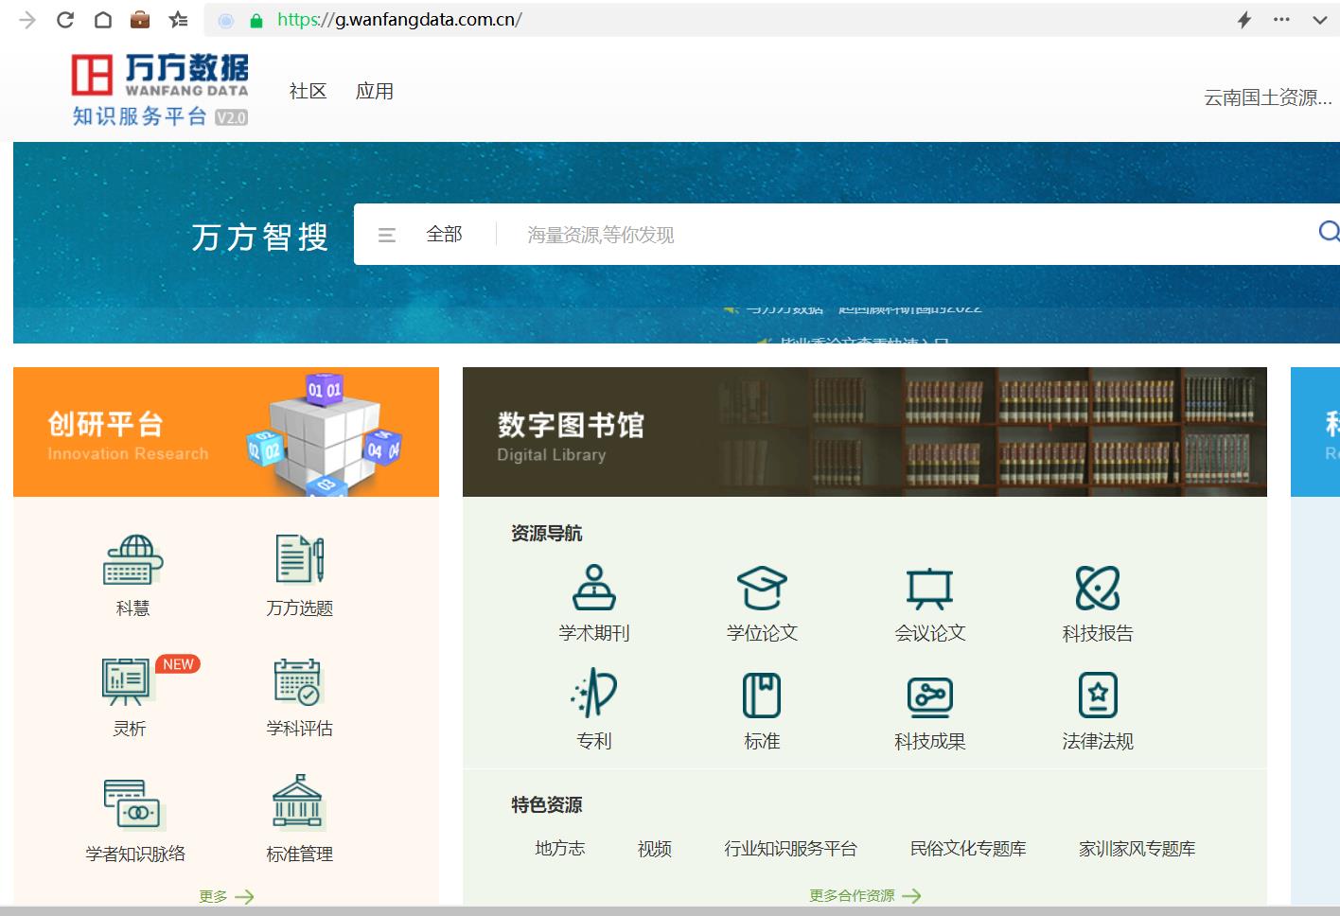
Task: Open 科技报告 atom icon
Action: pos(1098,588)
